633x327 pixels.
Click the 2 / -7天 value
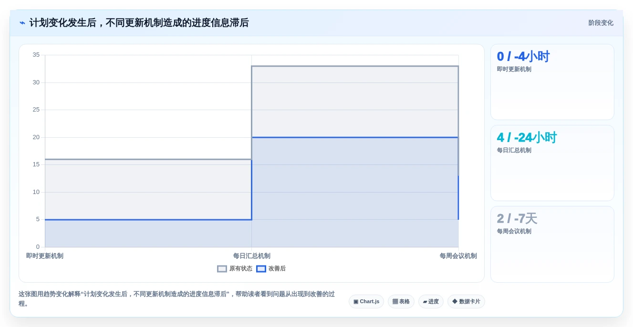517,219
